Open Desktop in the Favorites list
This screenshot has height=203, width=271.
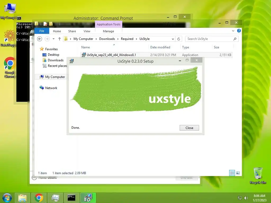tap(53, 55)
